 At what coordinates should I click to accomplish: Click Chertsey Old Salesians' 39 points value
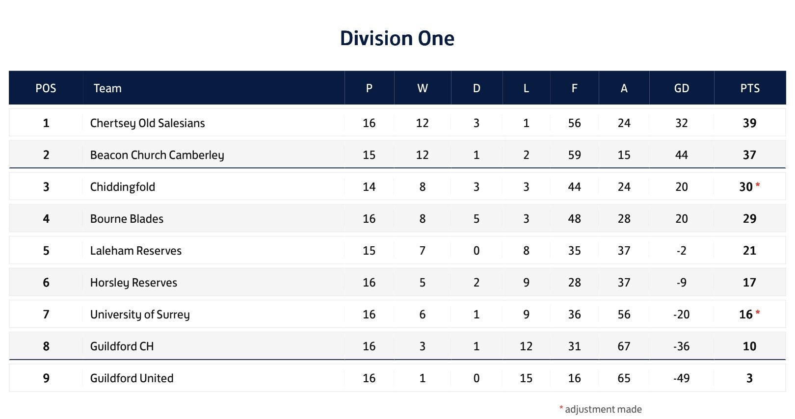pos(749,123)
